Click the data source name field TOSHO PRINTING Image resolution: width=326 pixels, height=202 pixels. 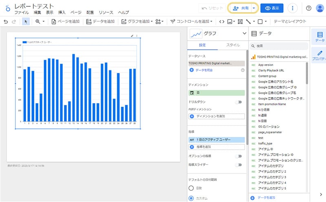click(x=216, y=63)
